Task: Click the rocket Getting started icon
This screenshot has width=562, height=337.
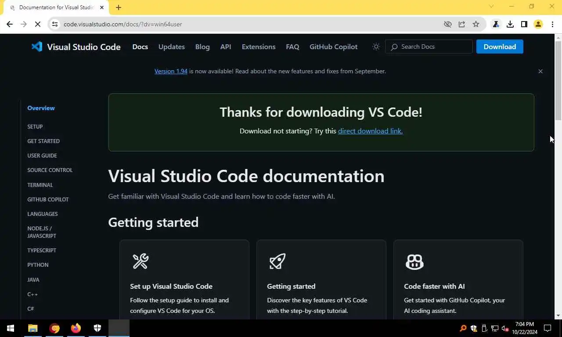Action: coord(277,261)
